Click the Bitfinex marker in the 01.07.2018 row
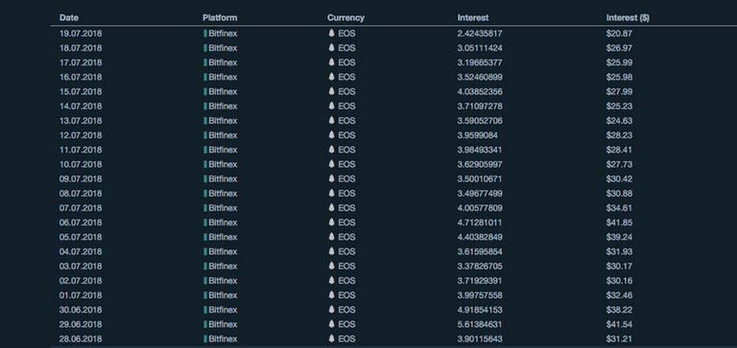This screenshot has width=737, height=348. click(205, 295)
